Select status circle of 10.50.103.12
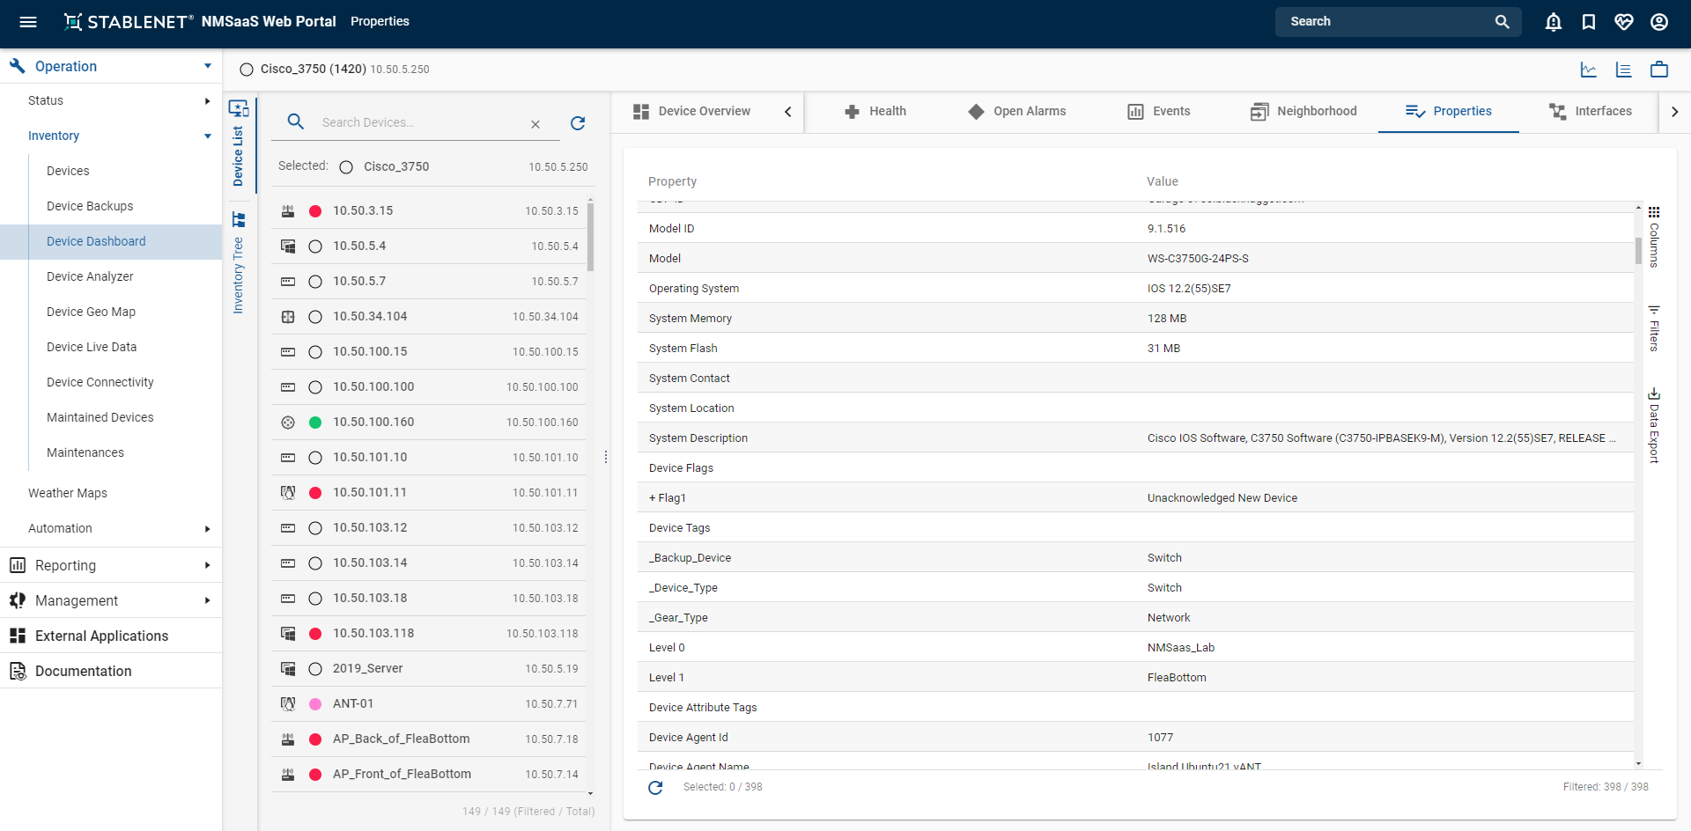Screen dimensions: 1691x831 [315, 528]
